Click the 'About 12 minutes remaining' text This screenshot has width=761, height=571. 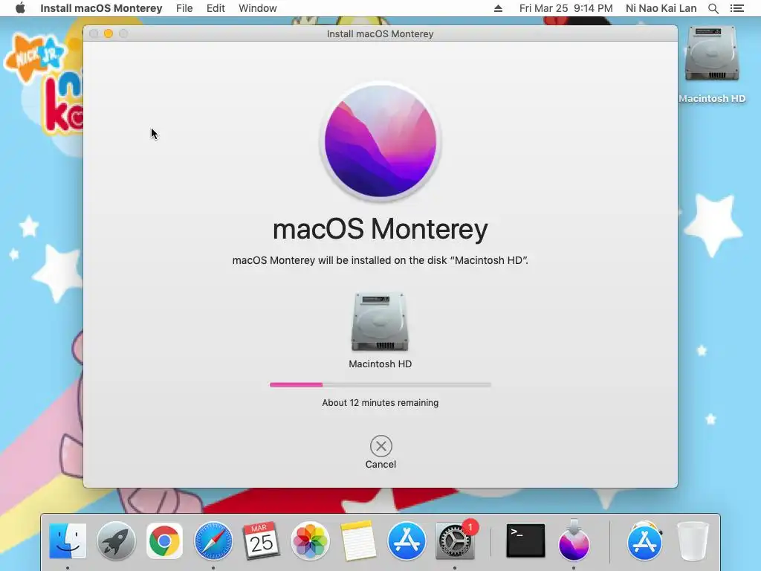point(380,403)
